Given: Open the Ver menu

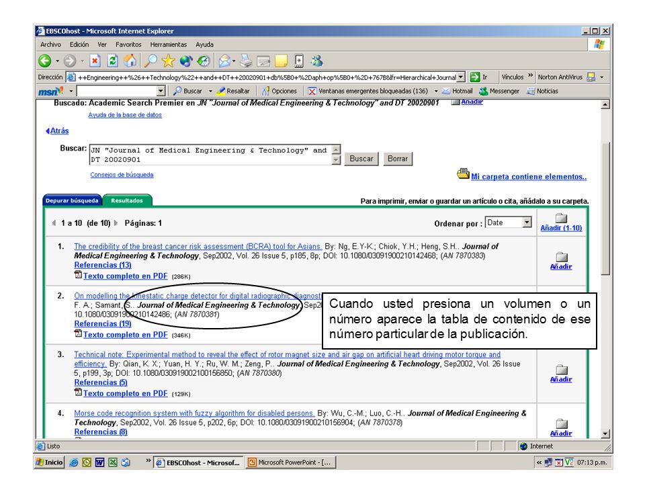Looking at the screenshot, I should point(102,44).
